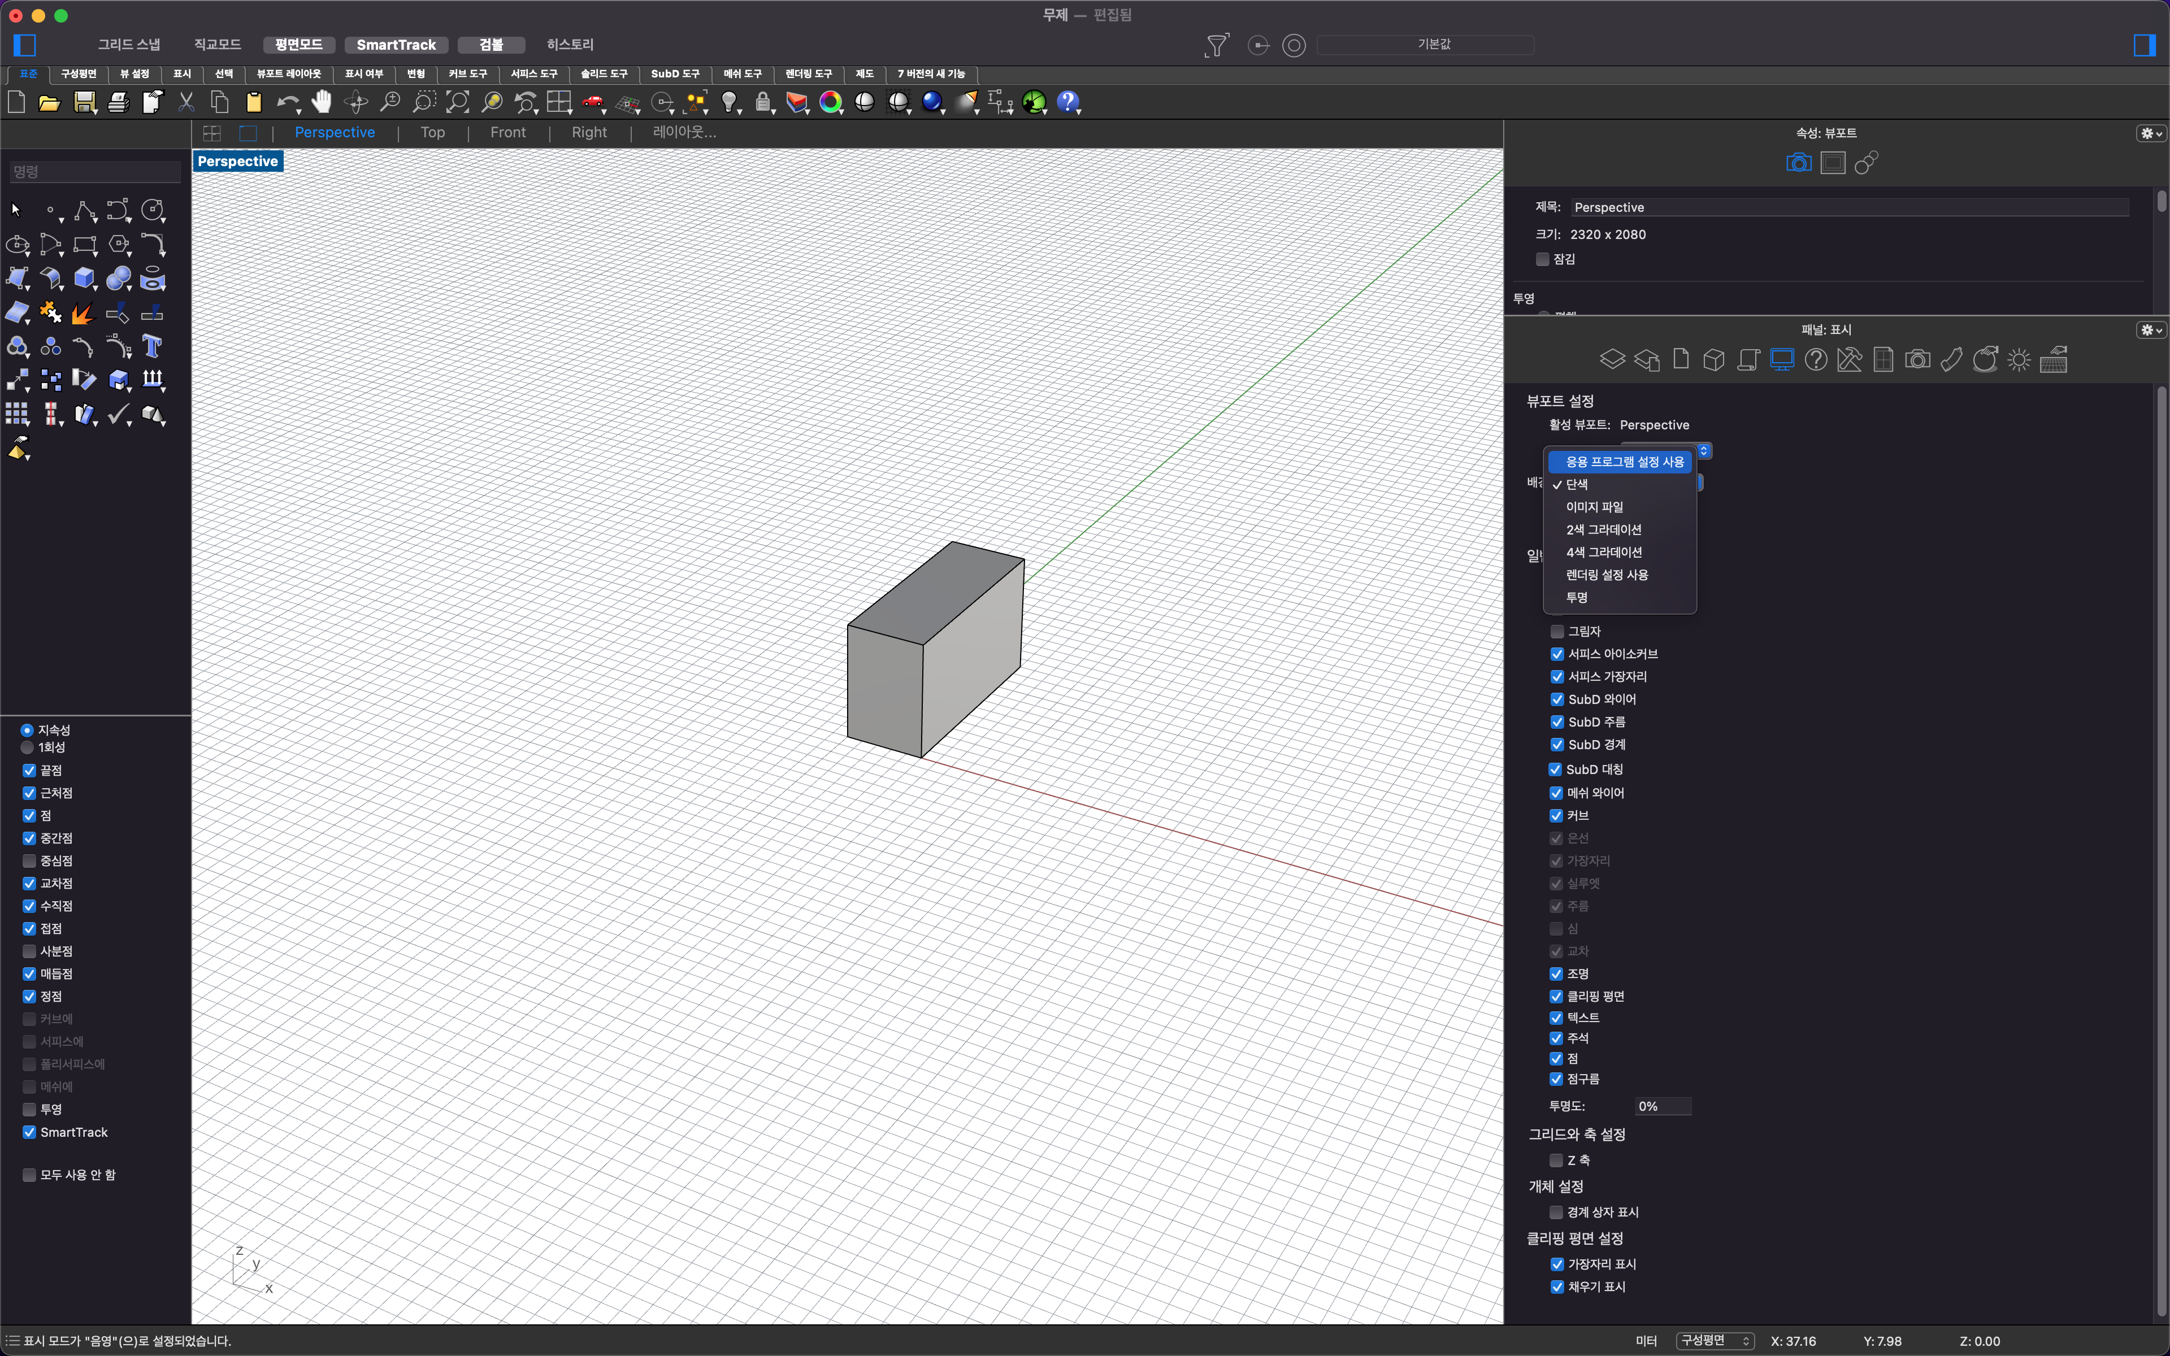The height and width of the screenshot is (1356, 2170).
Task: Select the Box solid tool in left sidebar
Action: (x=84, y=279)
